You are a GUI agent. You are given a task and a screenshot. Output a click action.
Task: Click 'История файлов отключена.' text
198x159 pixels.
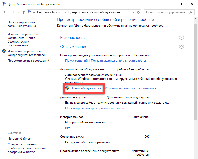click(x=85, y=122)
